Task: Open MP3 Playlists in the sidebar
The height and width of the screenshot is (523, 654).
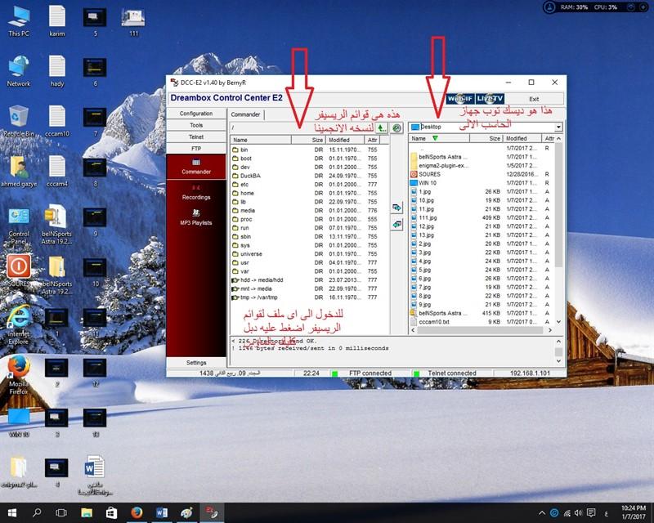Action: (196, 217)
